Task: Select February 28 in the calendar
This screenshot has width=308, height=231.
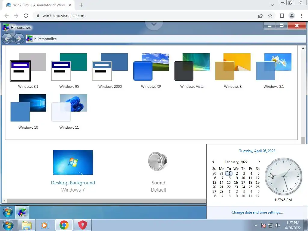Action: coord(221,192)
